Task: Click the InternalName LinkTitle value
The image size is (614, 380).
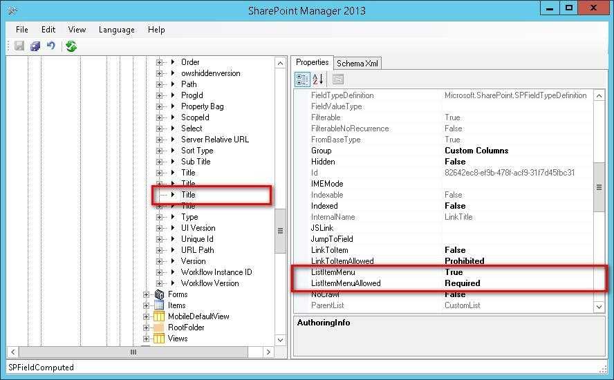Action: click(x=458, y=217)
